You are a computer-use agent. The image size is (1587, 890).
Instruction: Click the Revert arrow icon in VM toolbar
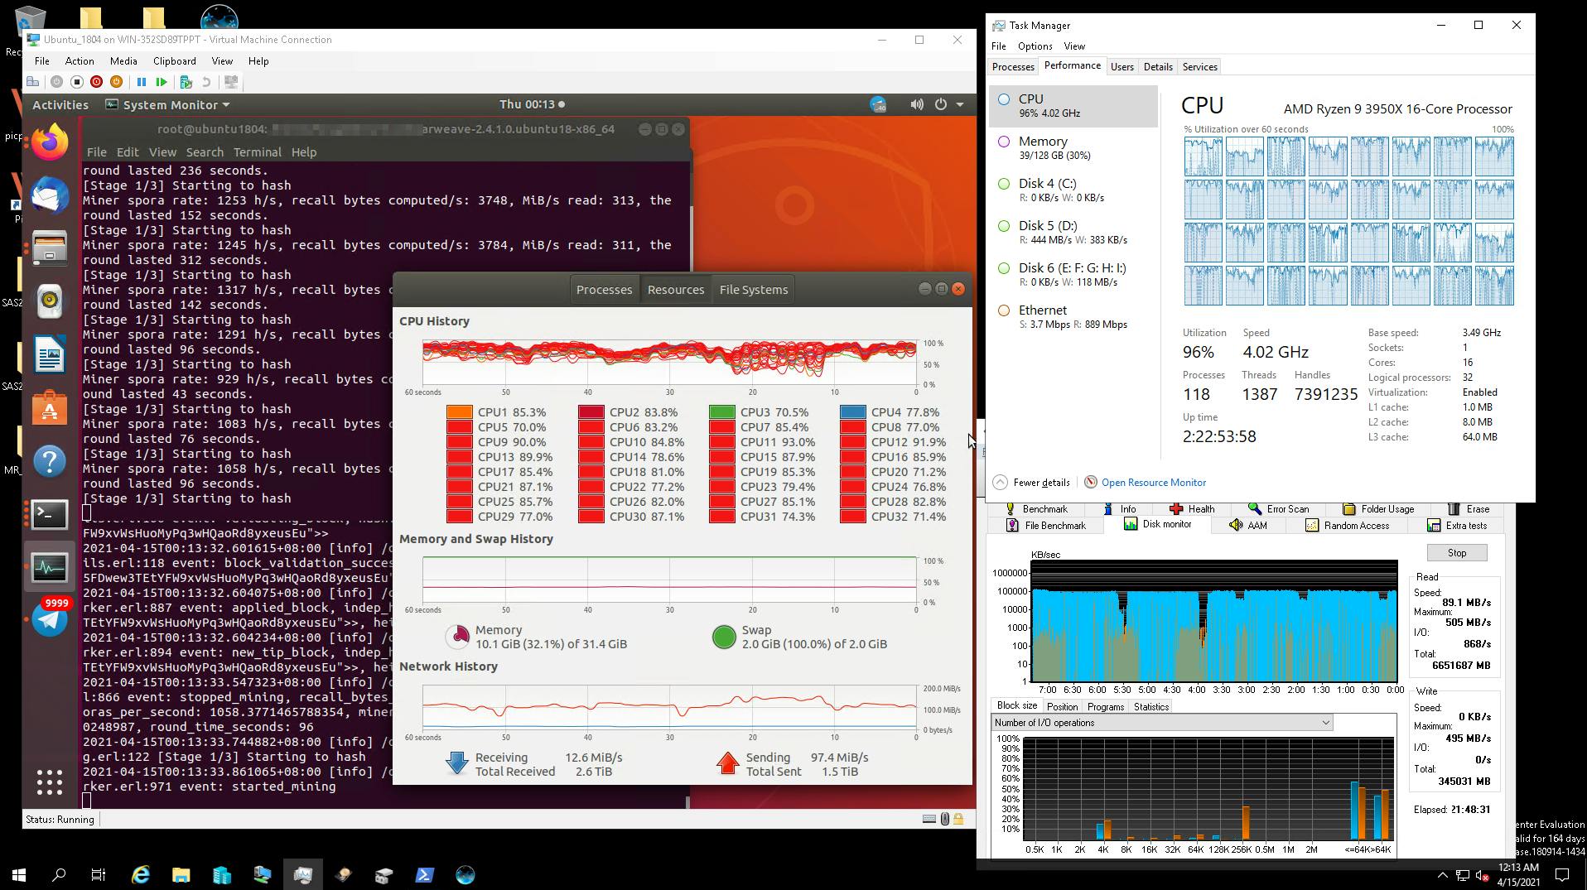(206, 82)
